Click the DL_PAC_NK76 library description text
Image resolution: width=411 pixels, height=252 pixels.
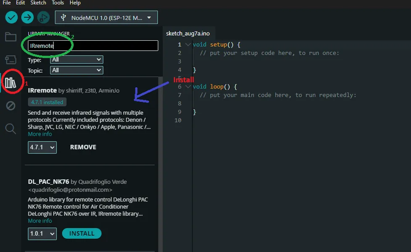88,206
